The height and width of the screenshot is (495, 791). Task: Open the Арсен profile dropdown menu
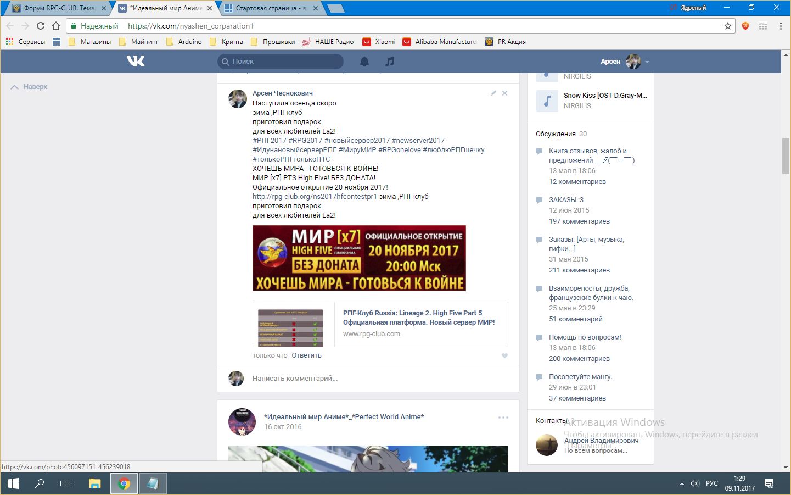(x=625, y=62)
